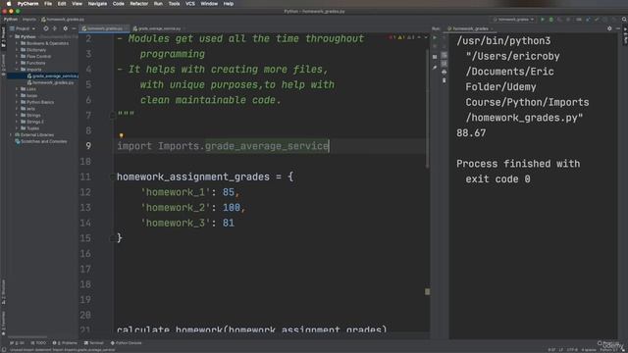Open the PyCharm application menu
The height and width of the screenshot is (353, 628).
point(27,4)
